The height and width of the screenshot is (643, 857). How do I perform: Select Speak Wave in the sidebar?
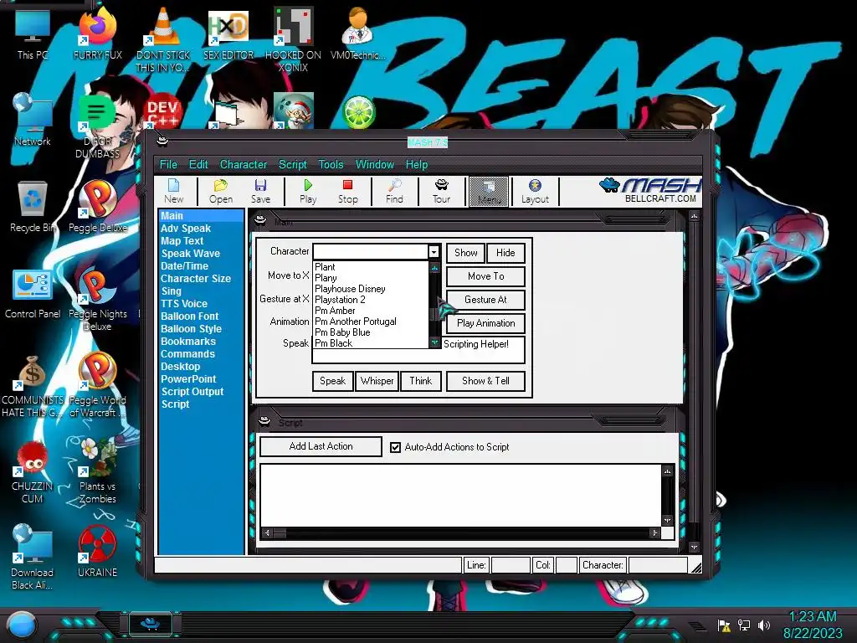(x=190, y=254)
